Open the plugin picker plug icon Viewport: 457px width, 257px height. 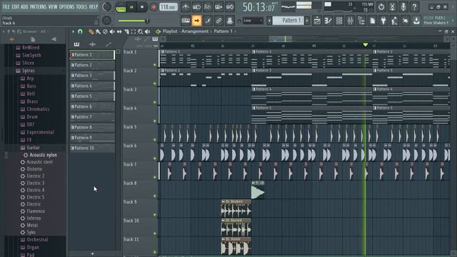[383, 21]
